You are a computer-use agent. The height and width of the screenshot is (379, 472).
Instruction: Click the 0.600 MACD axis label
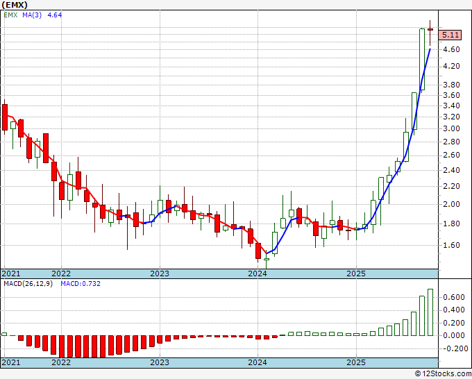tap(454, 297)
